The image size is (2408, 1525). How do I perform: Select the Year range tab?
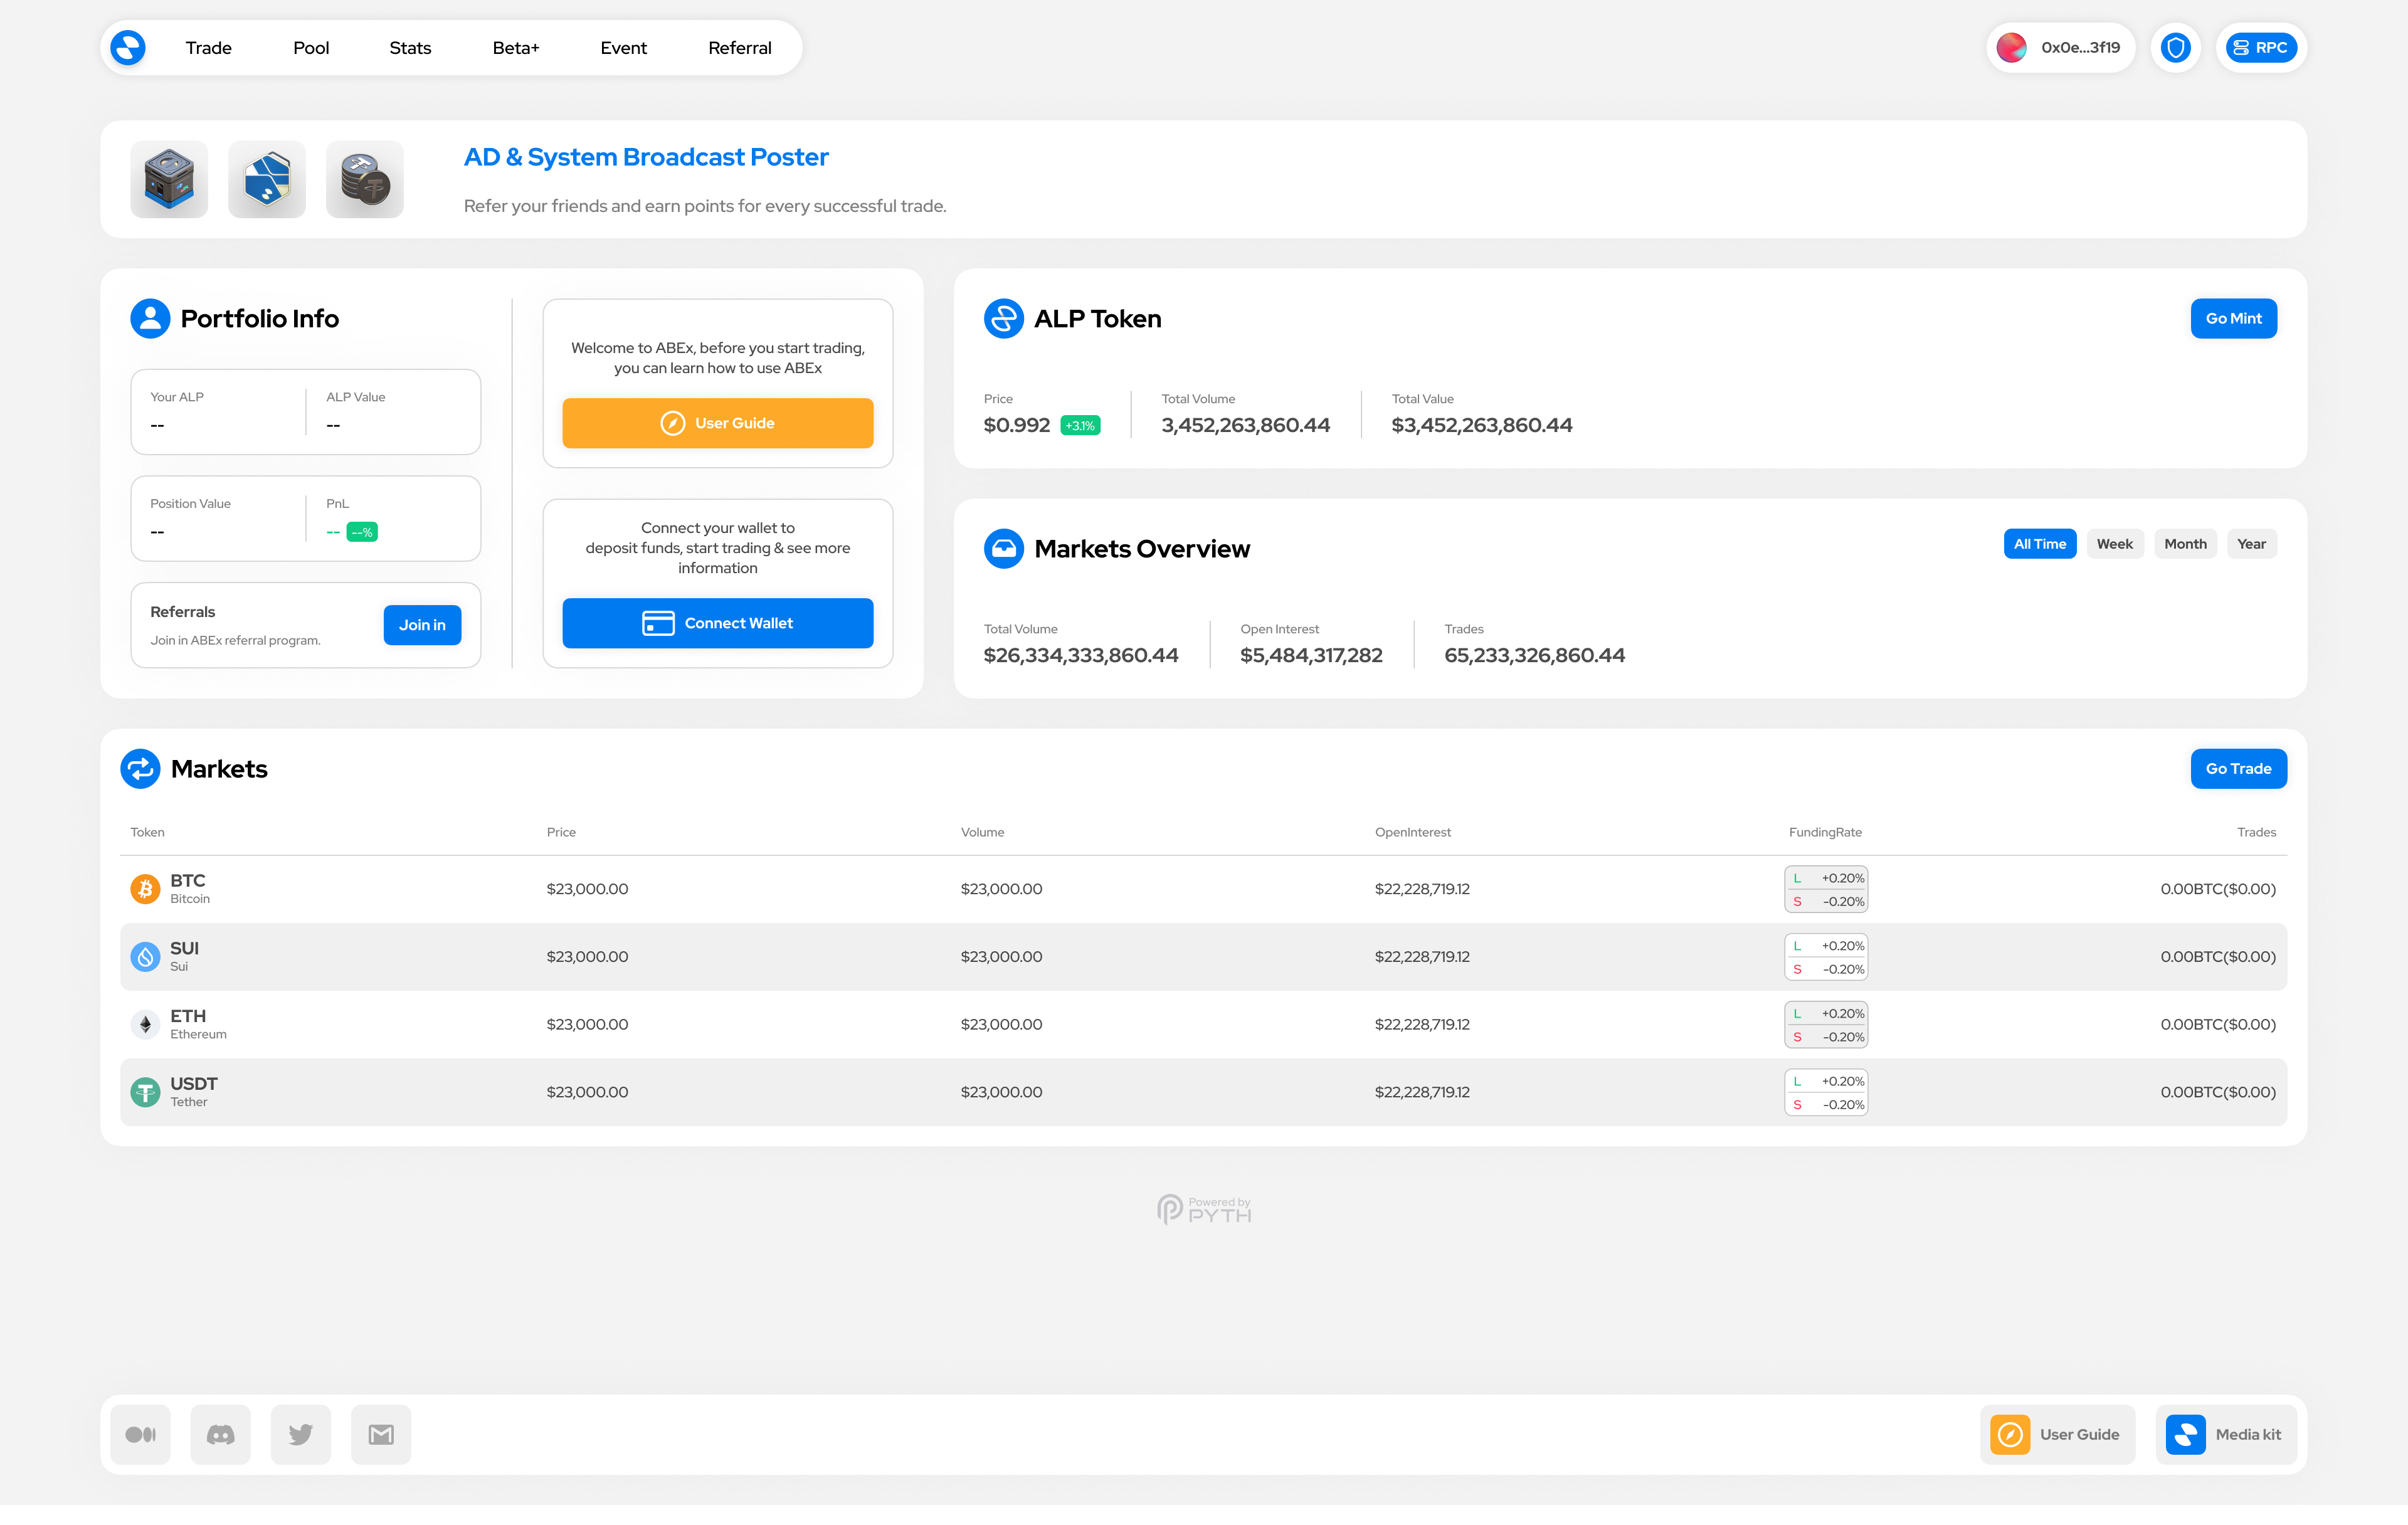point(2251,544)
